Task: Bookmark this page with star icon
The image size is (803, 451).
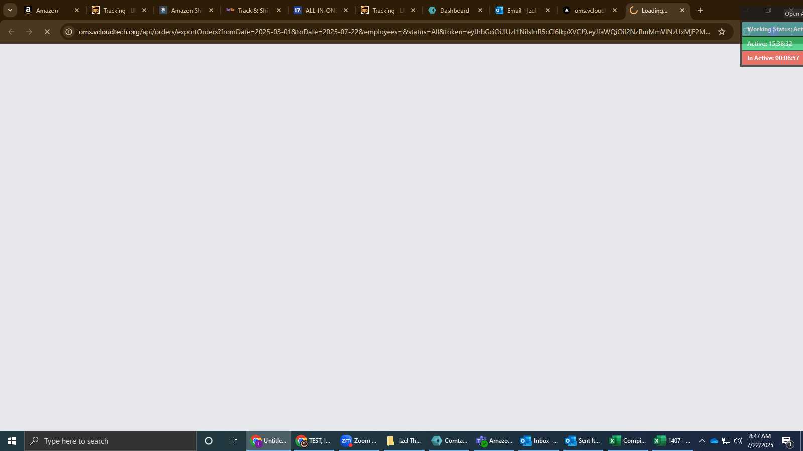Action: [722, 32]
